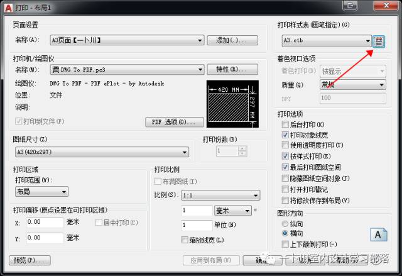Click the landscape orientation preview icon
The image size is (402, 276).
[x=379, y=235]
